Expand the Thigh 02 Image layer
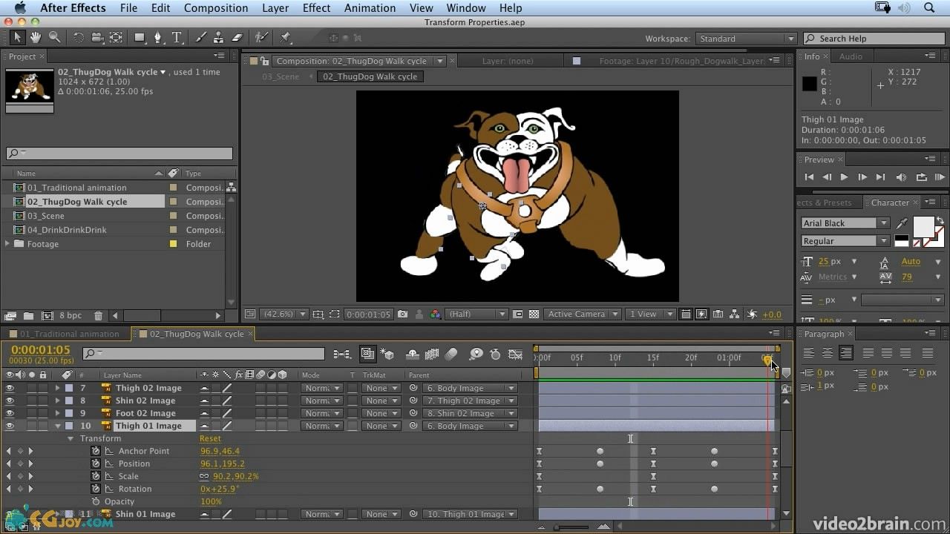 coord(58,388)
